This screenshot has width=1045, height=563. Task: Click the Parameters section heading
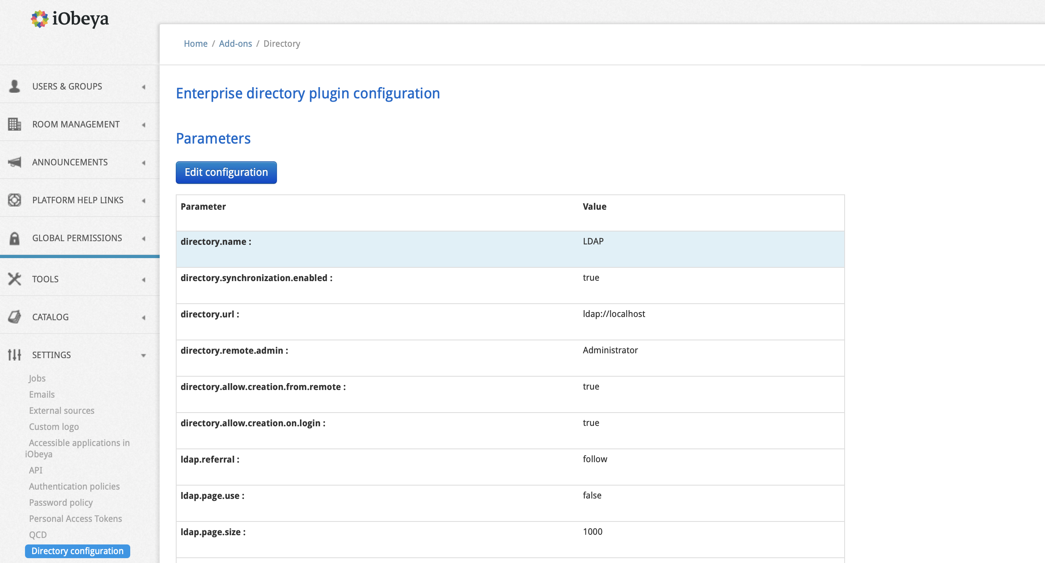tap(213, 138)
